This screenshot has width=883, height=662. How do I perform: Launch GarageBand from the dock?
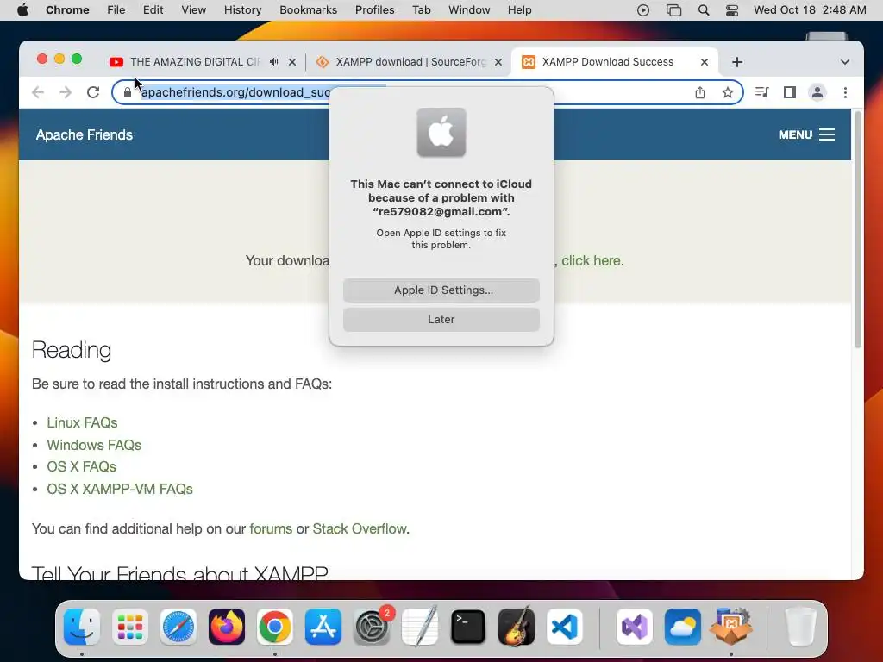pos(517,627)
